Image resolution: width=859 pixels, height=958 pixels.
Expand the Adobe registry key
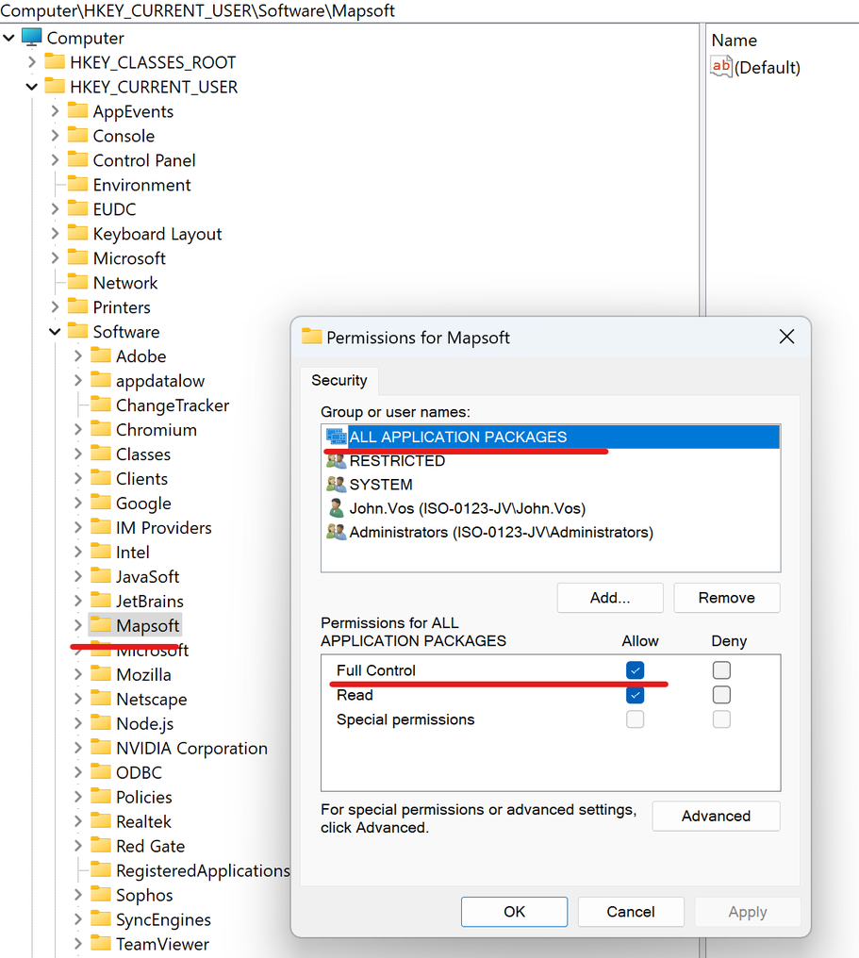tap(77, 356)
